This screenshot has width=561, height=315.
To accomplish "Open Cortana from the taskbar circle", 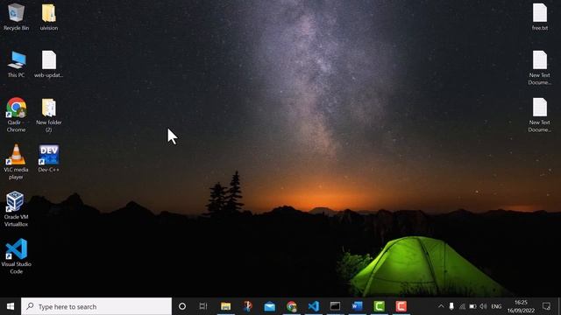I will click(x=182, y=306).
